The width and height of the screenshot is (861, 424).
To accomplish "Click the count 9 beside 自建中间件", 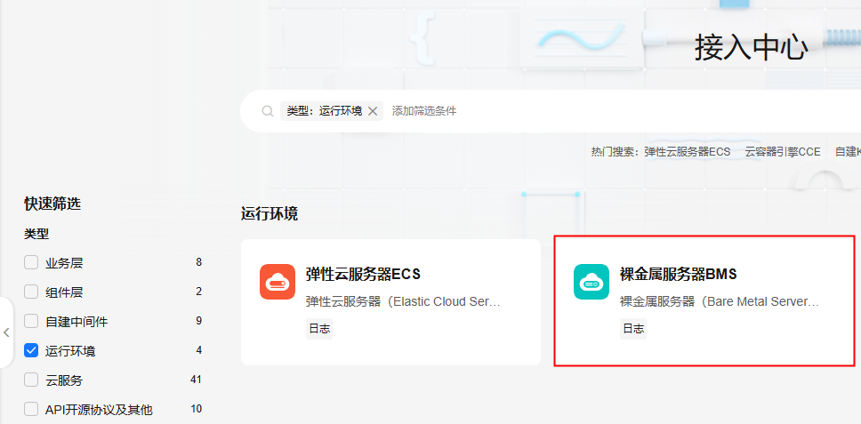I will 198,321.
